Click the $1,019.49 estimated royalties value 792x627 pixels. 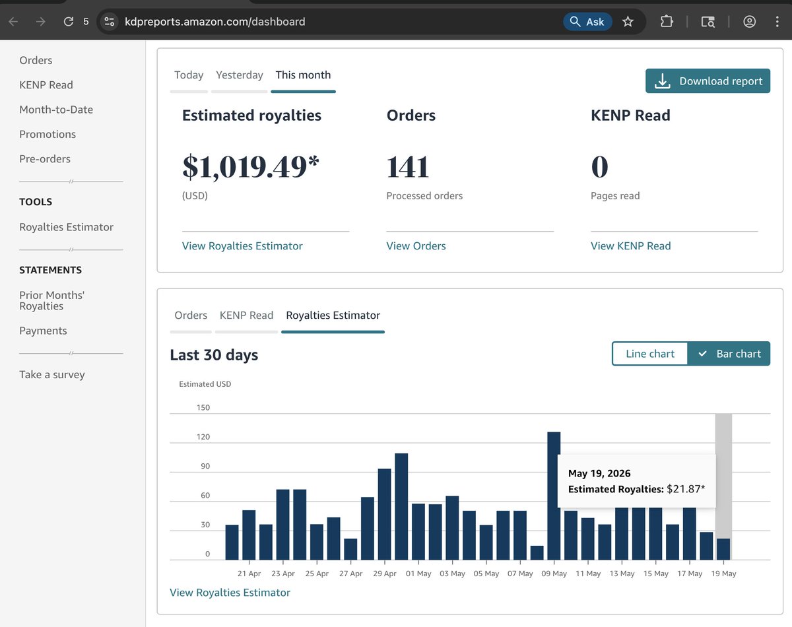coord(251,166)
